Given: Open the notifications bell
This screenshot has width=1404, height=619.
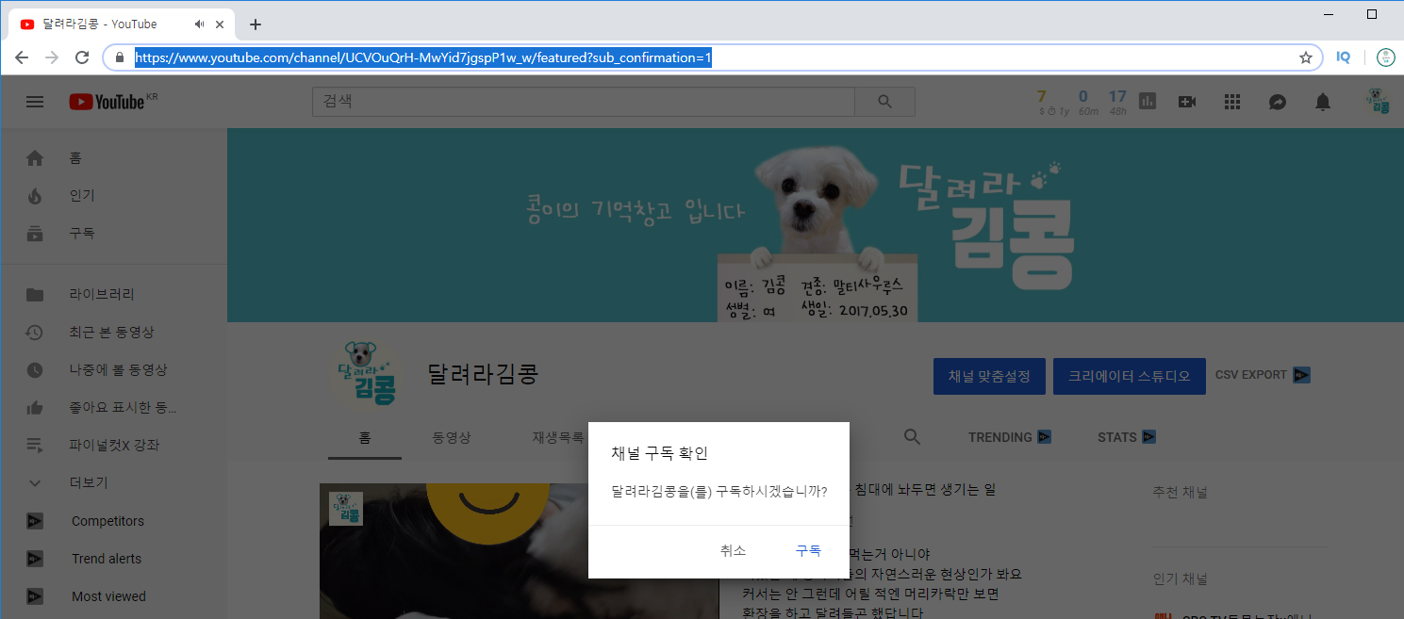Looking at the screenshot, I should [1323, 102].
